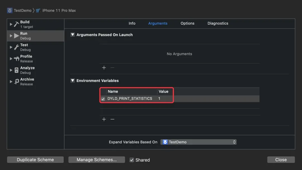
Task: Remove the selected environment variable with minus
Action: (112, 119)
